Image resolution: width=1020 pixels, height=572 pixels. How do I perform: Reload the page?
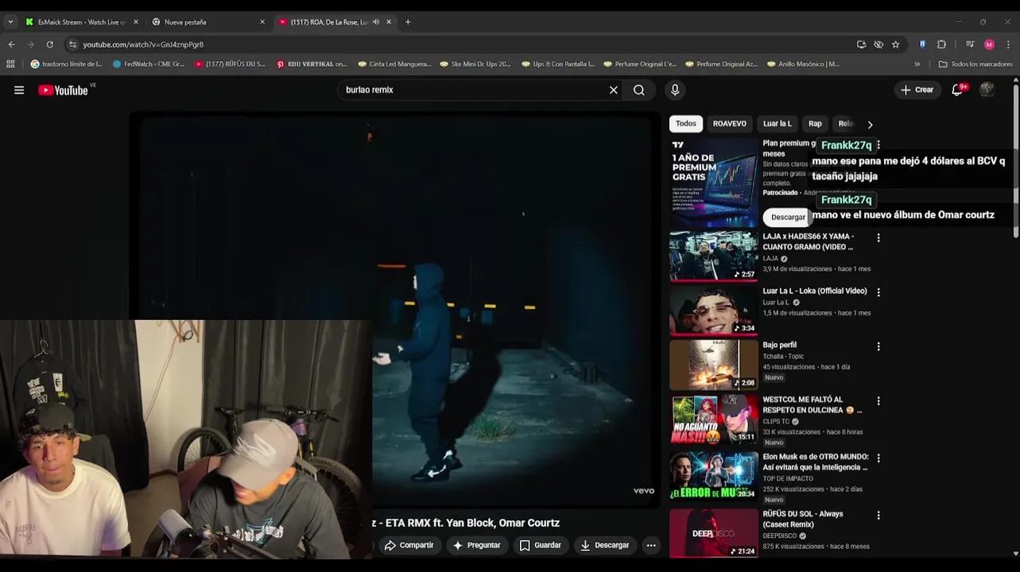[49, 44]
